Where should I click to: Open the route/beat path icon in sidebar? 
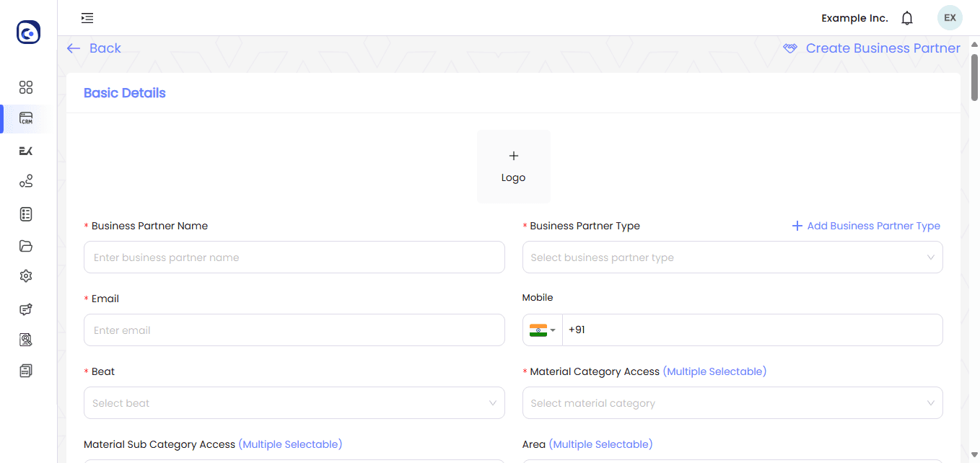coord(26,181)
